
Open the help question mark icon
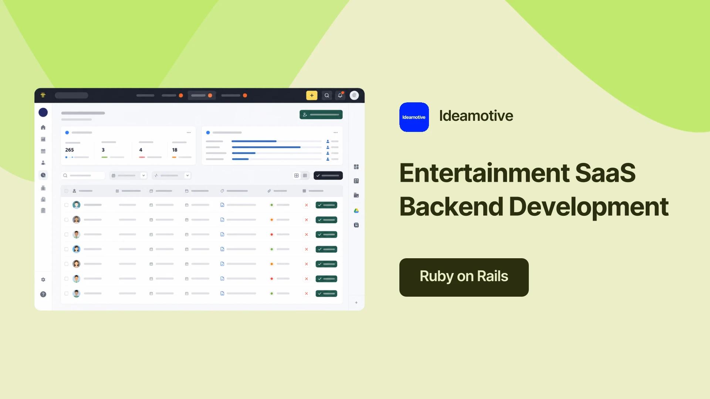pos(43,294)
